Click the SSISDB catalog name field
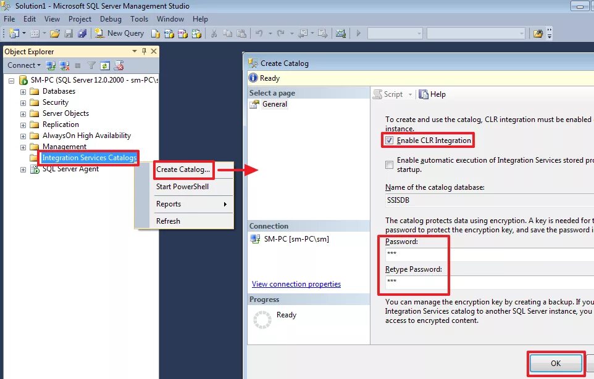The width and height of the screenshot is (594, 379). coord(490,200)
